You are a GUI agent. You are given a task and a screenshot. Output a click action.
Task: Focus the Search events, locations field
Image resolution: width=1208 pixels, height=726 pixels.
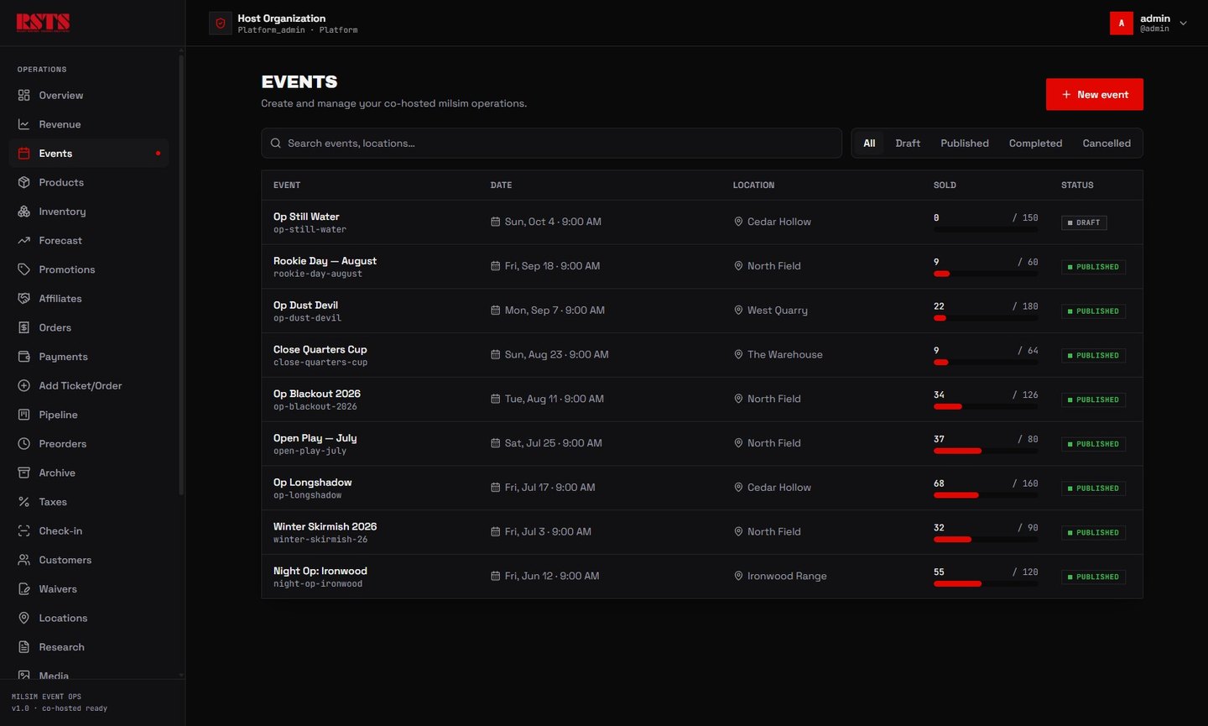click(551, 144)
